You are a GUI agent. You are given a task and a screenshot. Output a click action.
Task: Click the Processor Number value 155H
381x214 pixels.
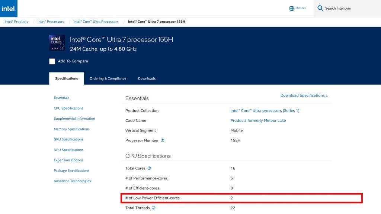click(x=235, y=140)
